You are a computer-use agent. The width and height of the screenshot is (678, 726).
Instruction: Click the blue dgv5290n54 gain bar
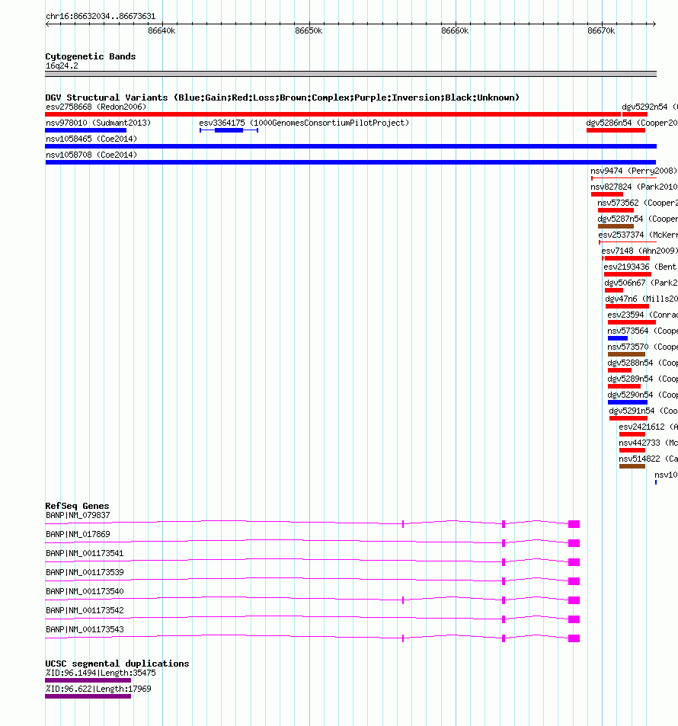628,402
